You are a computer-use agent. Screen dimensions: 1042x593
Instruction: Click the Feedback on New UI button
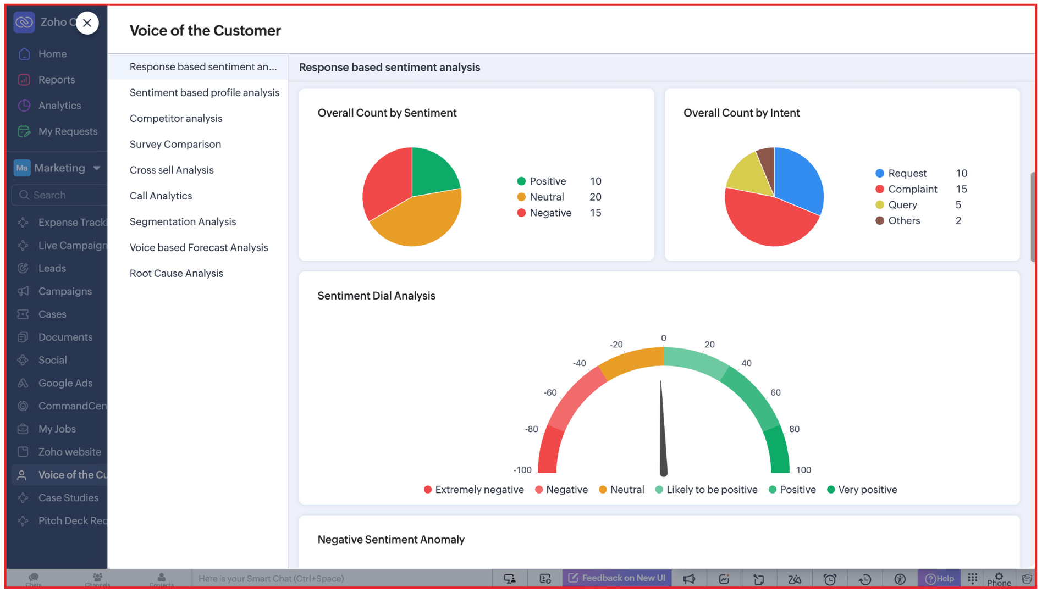click(x=617, y=578)
